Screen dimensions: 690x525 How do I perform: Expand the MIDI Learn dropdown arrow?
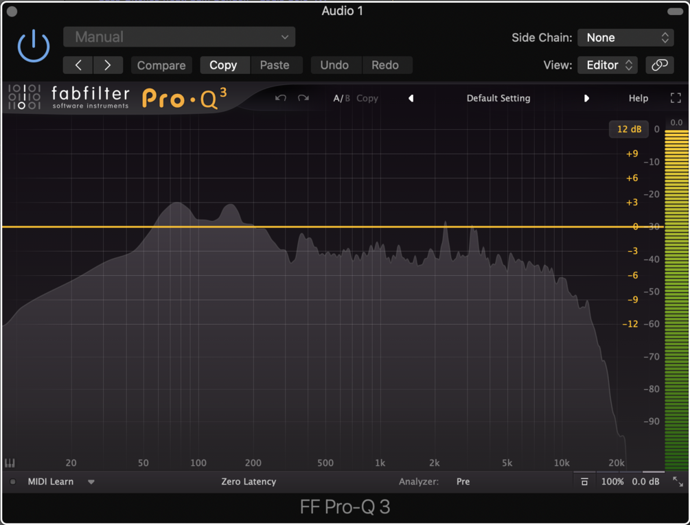point(91,482)
